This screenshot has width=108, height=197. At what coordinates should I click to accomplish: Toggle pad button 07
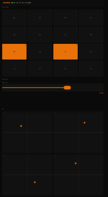click(x=65, y=35)
